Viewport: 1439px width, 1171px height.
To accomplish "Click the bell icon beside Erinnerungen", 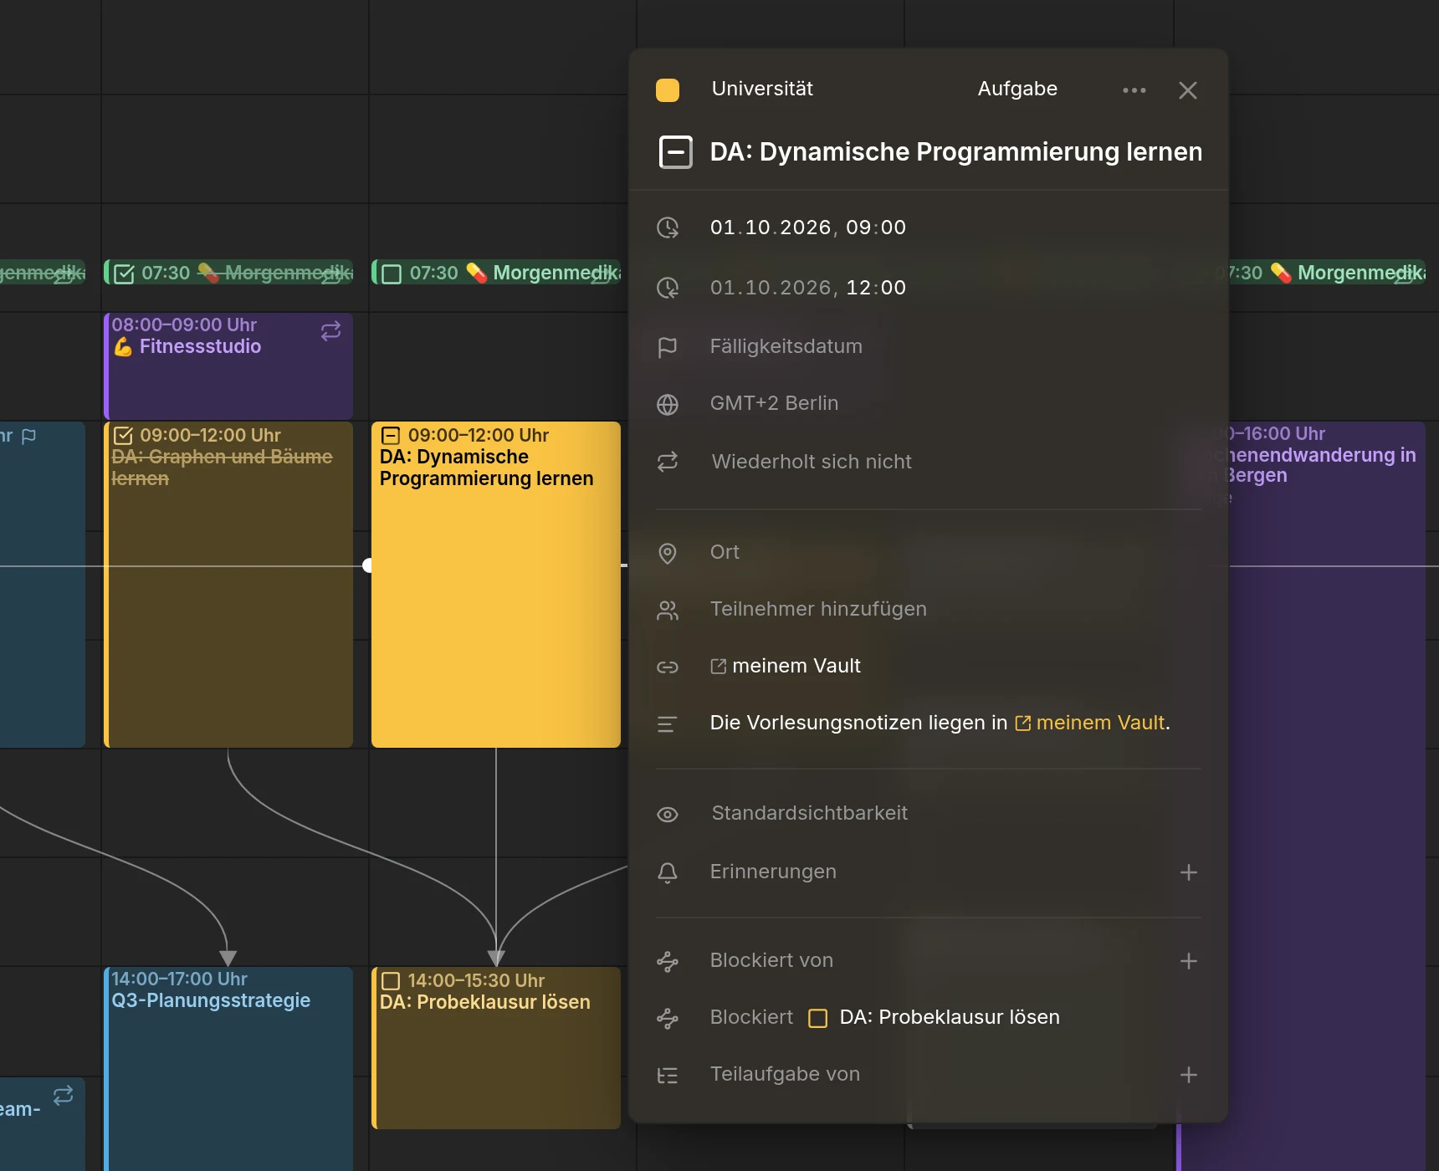I will pyautogui.click(x=668, y=872).
